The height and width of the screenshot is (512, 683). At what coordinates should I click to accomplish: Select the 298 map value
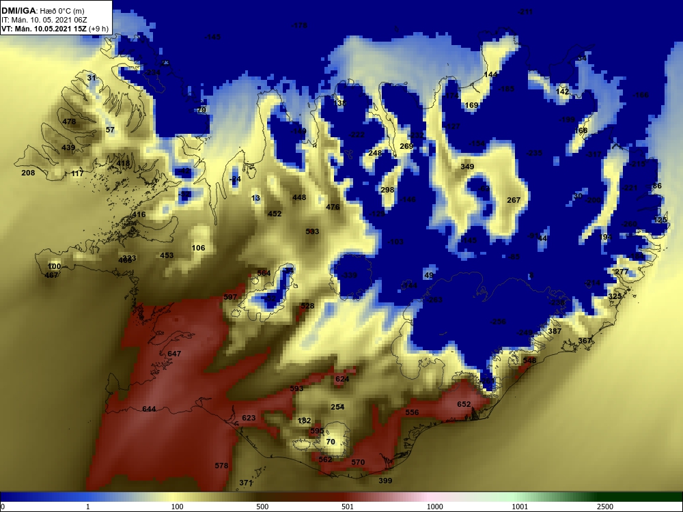(387, 190)
